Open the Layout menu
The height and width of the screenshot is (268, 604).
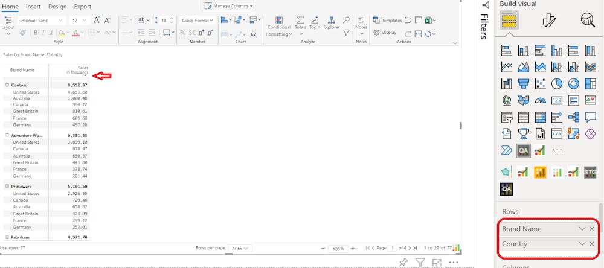[x=8, y=27]
